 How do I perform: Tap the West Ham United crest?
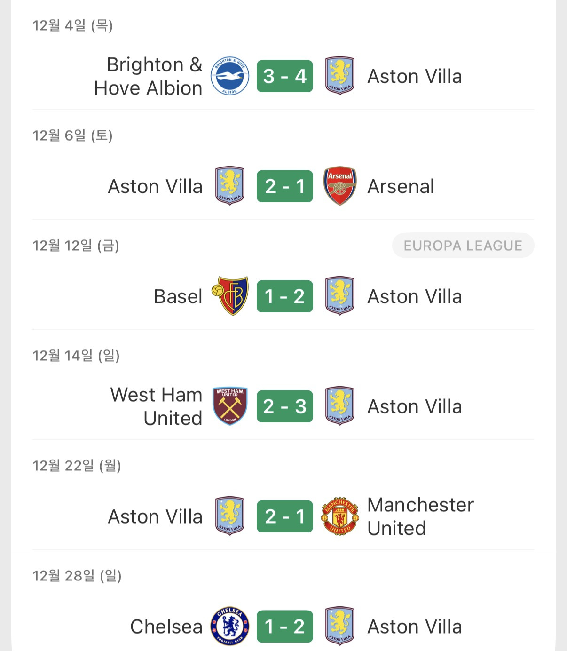[x=229, y=406]
